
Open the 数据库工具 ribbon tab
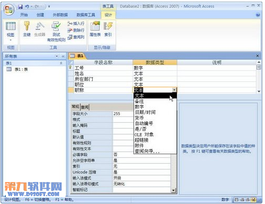point(86,15)
